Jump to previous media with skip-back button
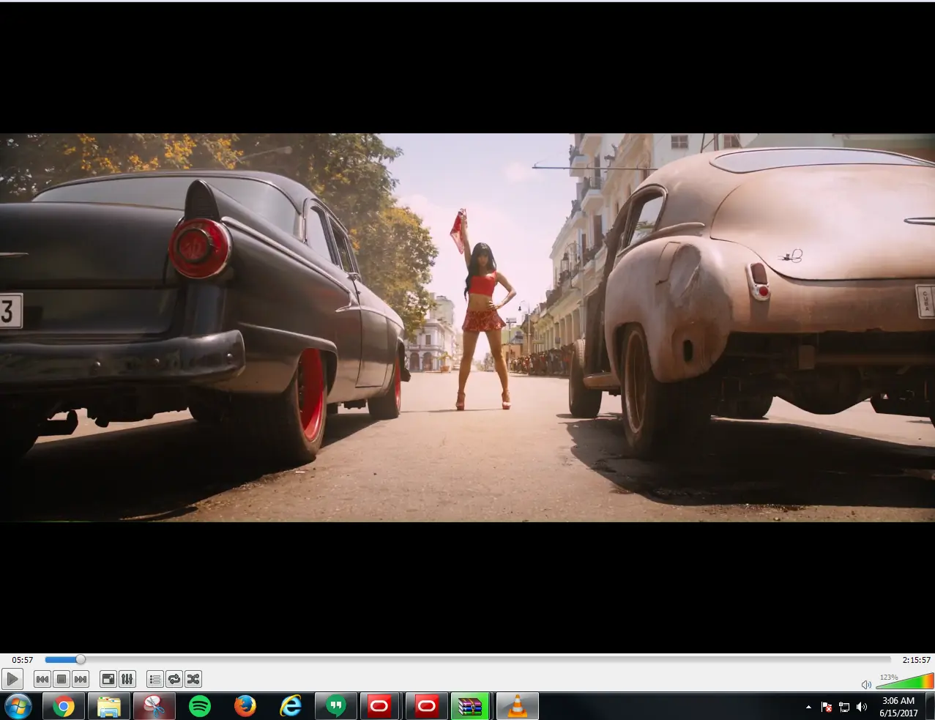Screen dimensions: 935x720 point(42,679)
